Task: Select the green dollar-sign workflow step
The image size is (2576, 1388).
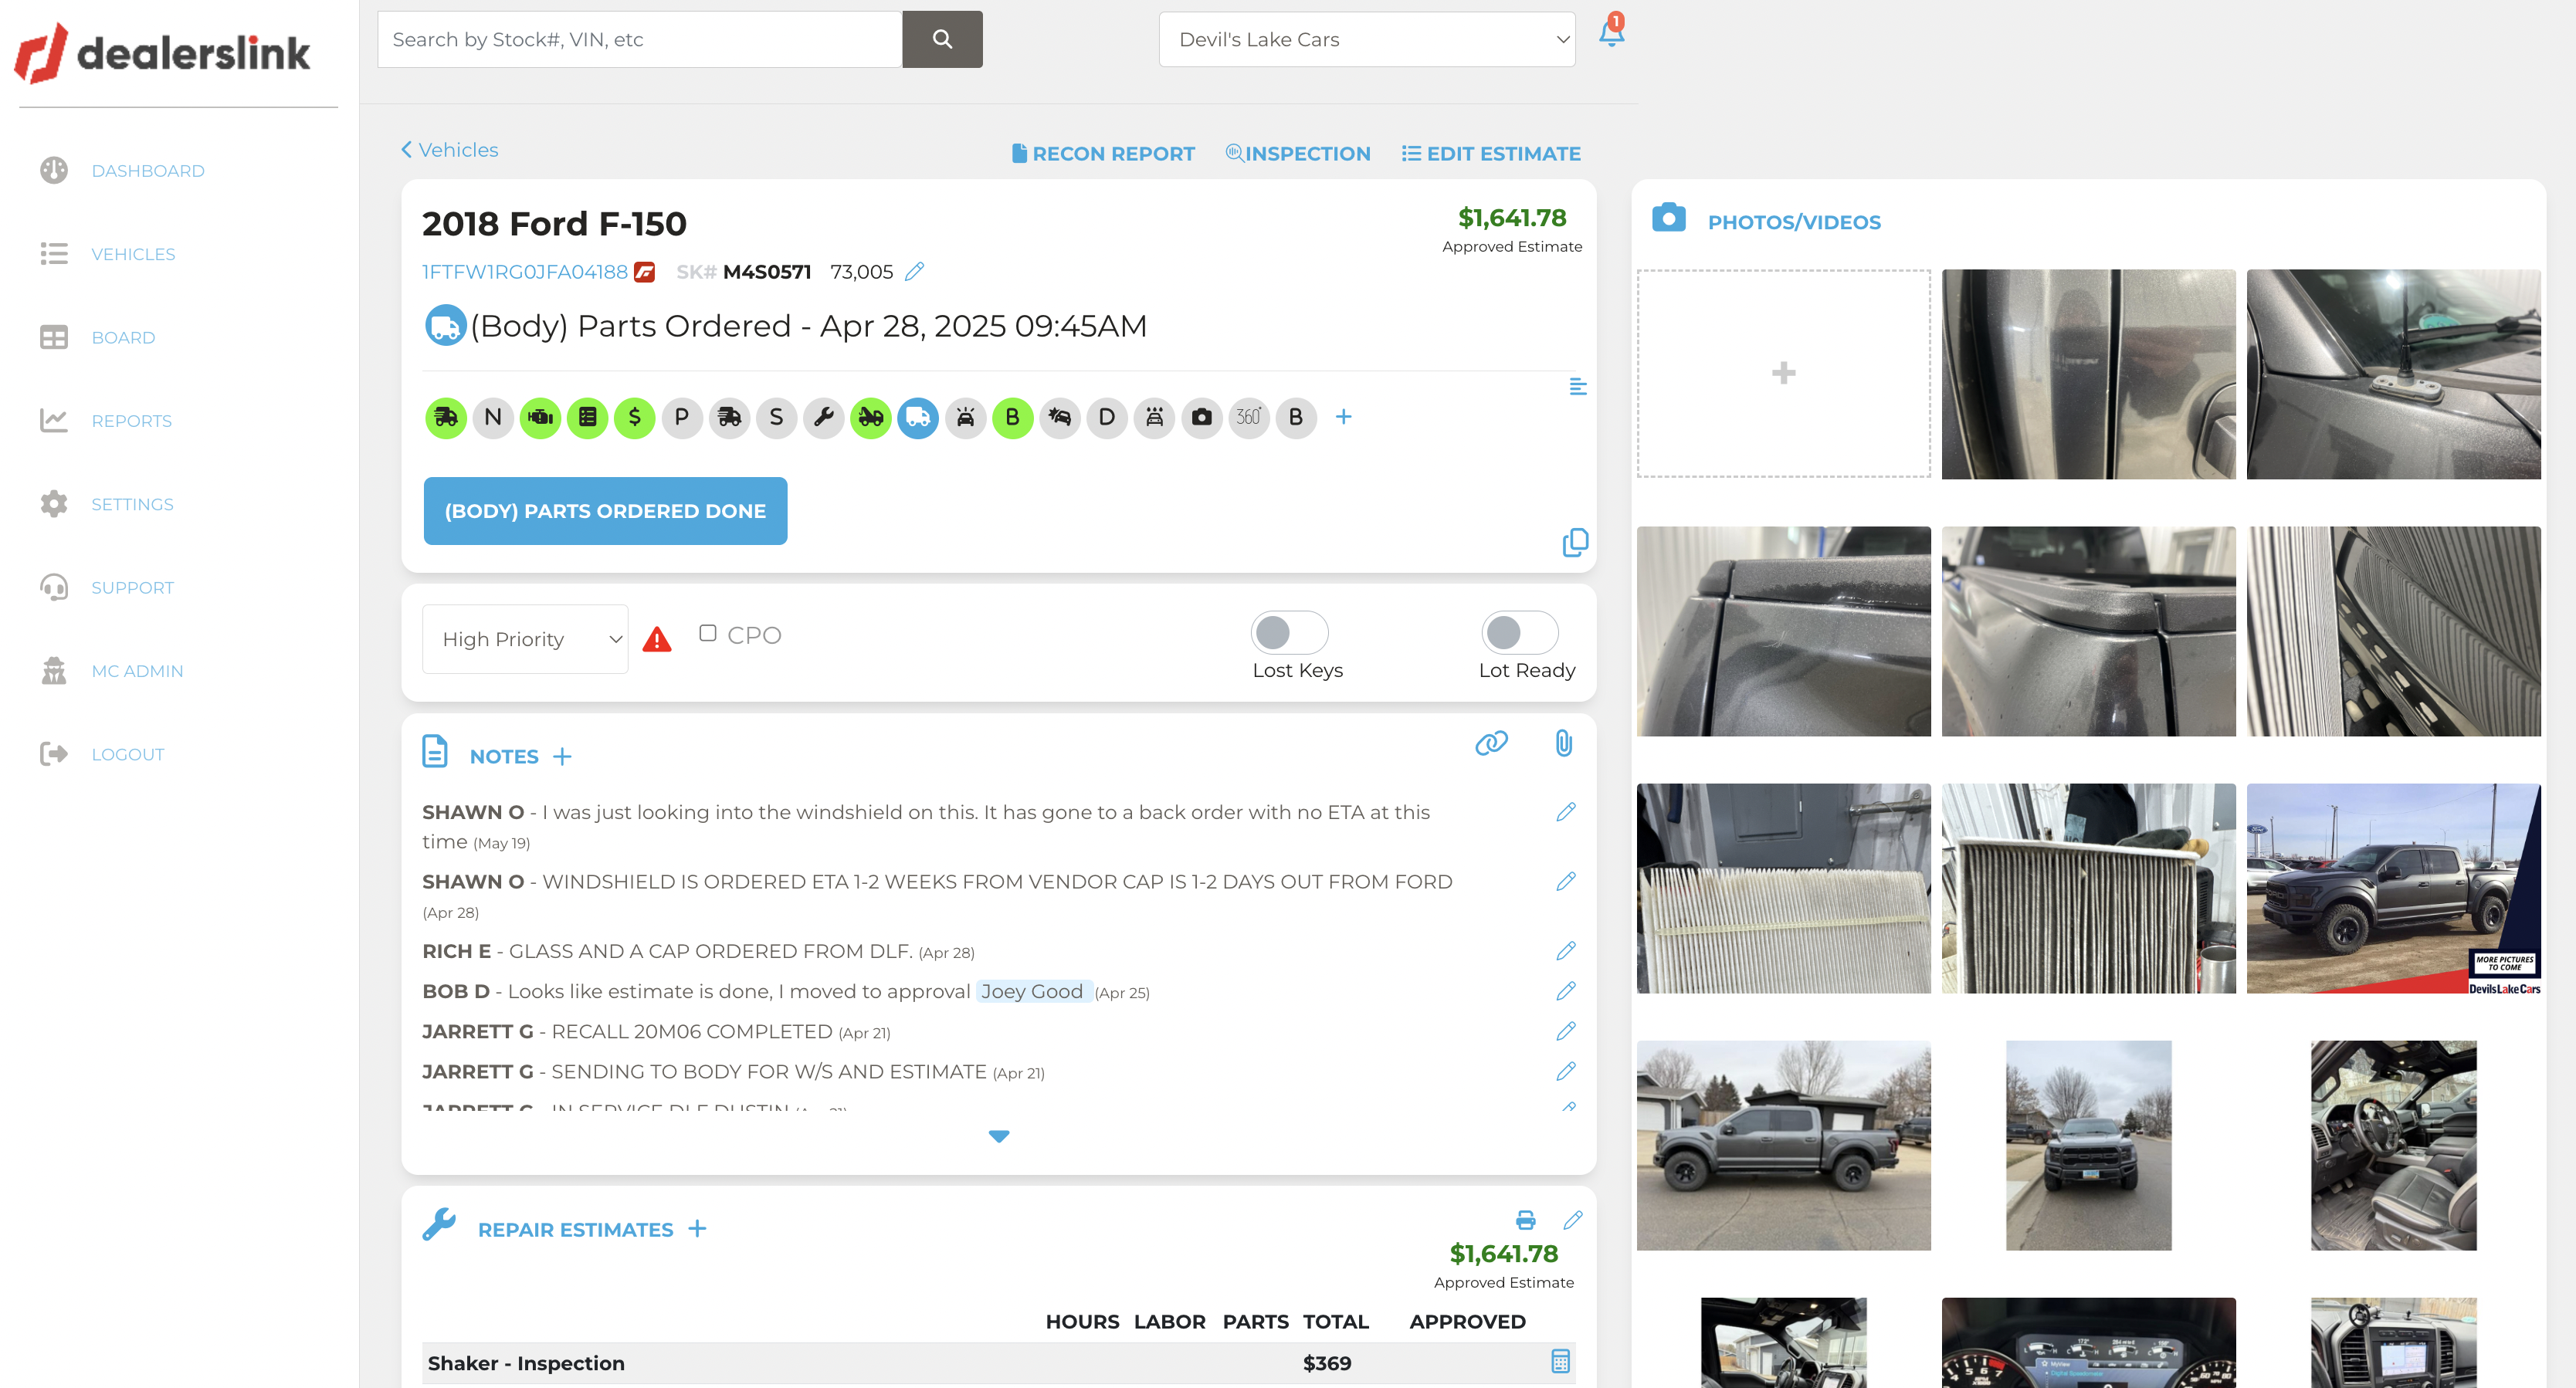Action: (635, 417)
